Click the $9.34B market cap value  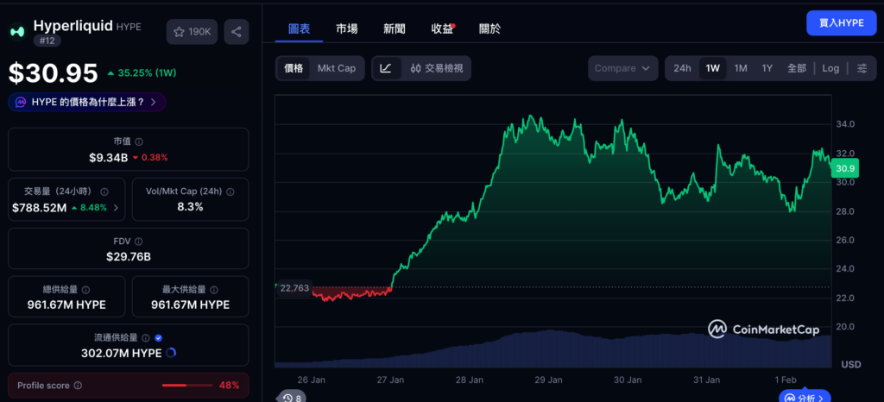pos(108,158)
